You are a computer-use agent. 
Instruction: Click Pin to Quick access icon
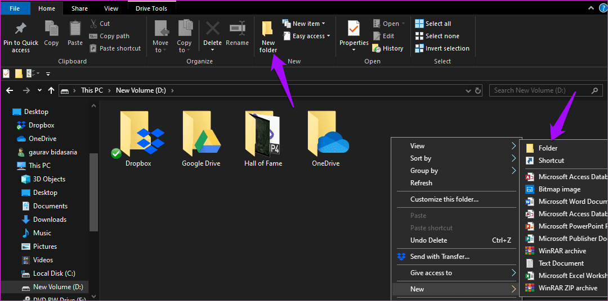tap(21, 29)
